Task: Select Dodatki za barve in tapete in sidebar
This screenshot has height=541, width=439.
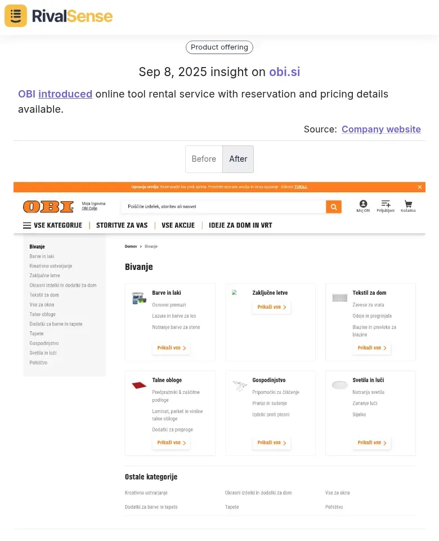Action: (56, 324)
